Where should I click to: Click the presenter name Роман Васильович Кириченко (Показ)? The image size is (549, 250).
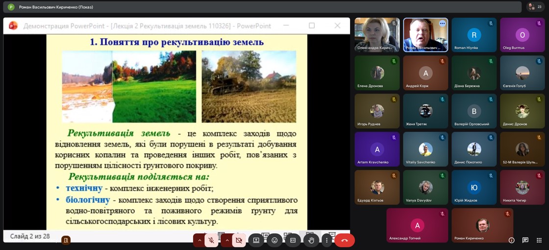[56, 7]
